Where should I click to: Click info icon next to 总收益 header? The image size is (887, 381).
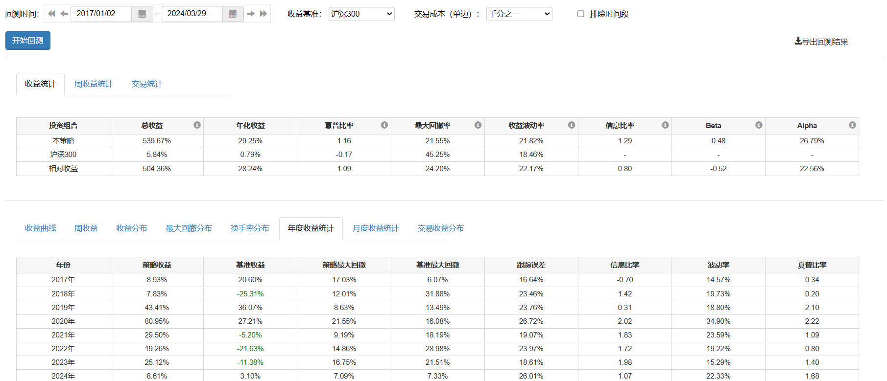[x=197, y=125]
